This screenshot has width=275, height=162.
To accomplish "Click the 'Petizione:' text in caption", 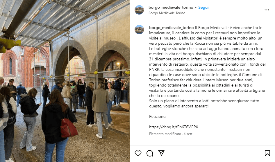I will click(x=158, y=116).
